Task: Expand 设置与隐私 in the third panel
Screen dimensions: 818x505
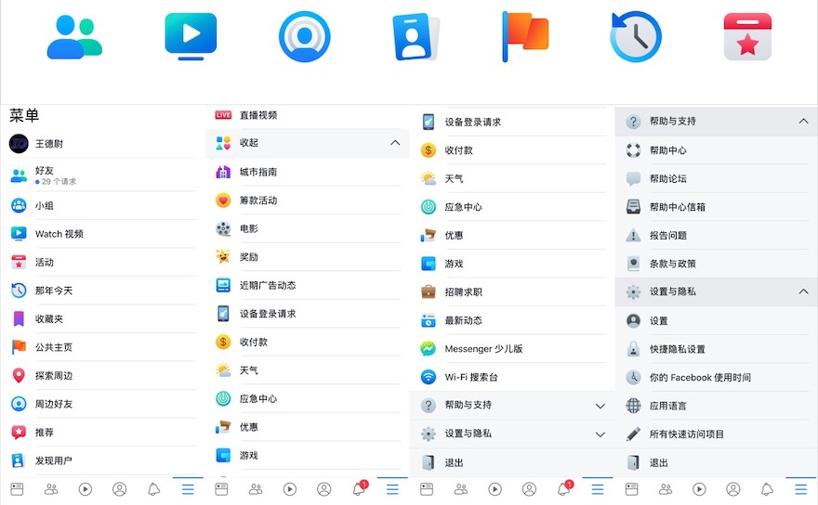Action: pyautogui.click(x=600, y=434)
